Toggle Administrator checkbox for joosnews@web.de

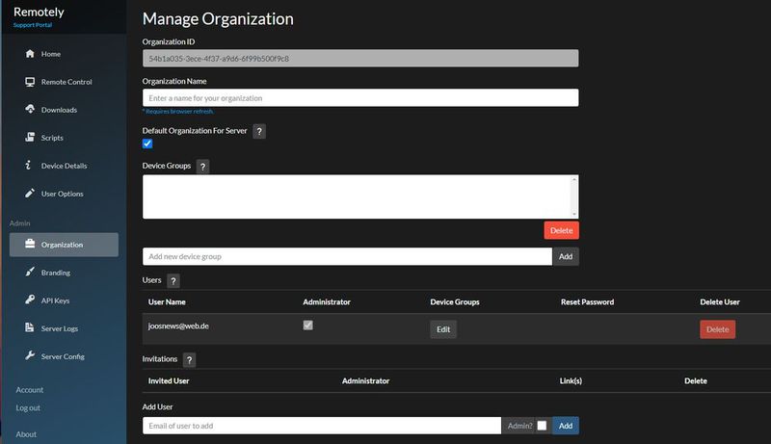[308, 326]
